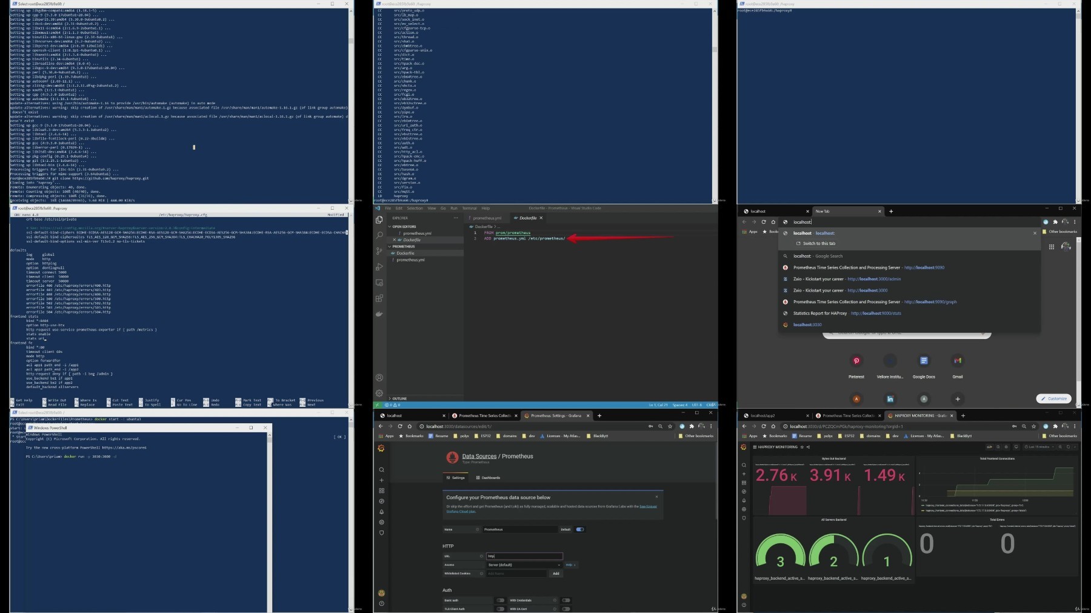The height and width of the screenshot is (613, 1091).
Task: Share the HAPROXY MONITORING dashboard
Action: [x=808, y=447]
